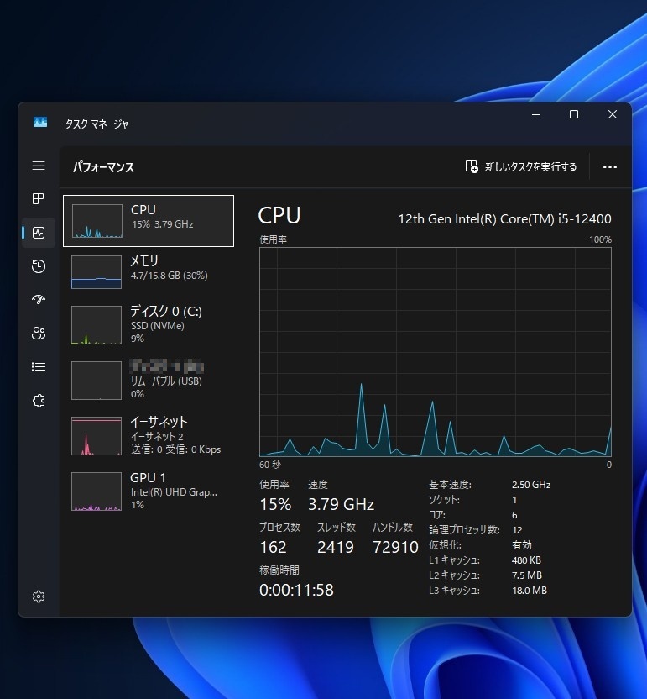Click the L1 cache 480 KB value
The width and height of the screenshot is (647, 699).
526,560
